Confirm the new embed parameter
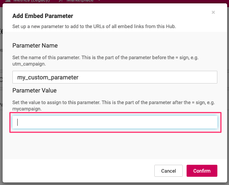Screen dimensions: 229x185 [x=202, y=171]
